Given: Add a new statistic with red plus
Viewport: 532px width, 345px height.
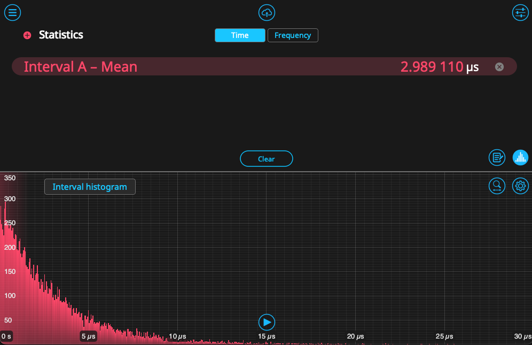Looking at the screenshot, I should (x=27, y=35).
